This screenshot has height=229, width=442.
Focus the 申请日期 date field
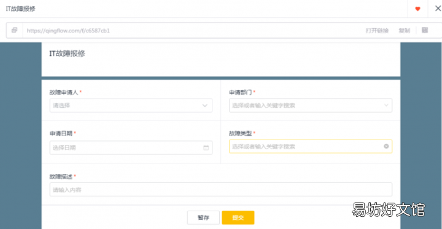[x=131, y=148]
